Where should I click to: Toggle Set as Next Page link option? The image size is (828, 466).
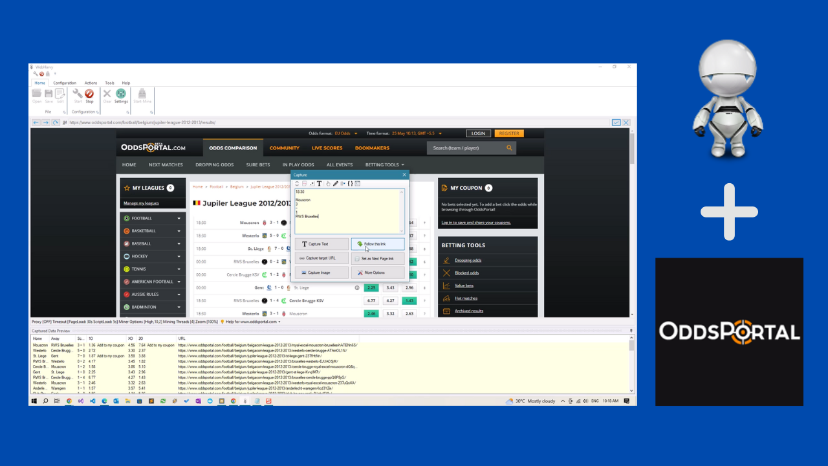tap(378, 258)
